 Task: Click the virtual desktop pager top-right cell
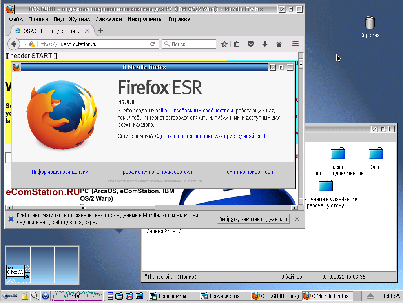pyautogui.click(x=66, y=256)
